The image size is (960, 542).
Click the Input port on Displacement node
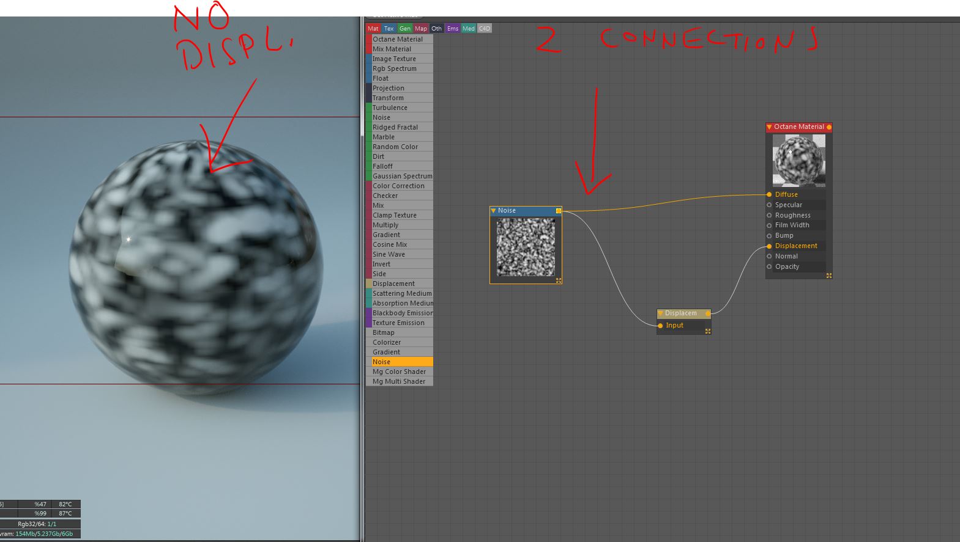[x=660, y=326]
